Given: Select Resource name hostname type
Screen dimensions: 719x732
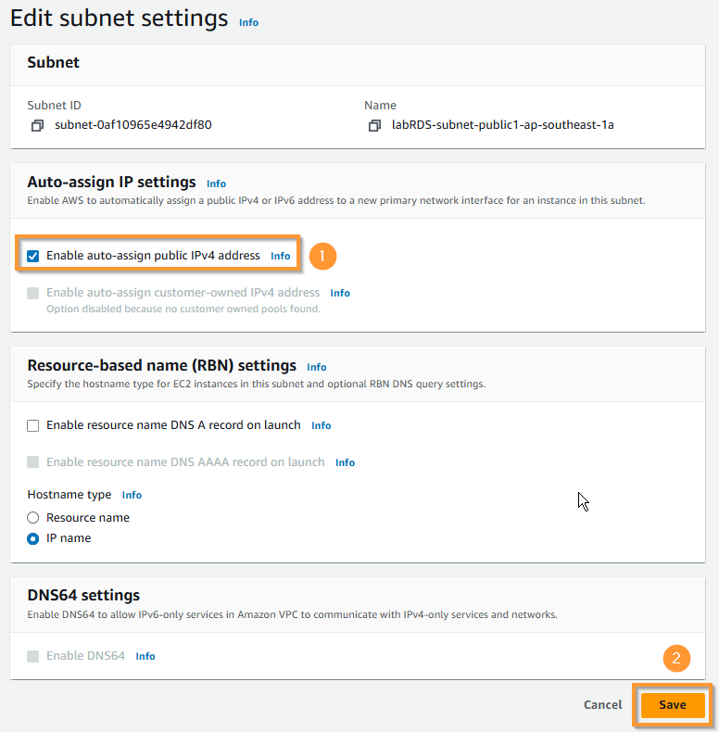Looking at the screenshot, I should coord(33,518).
